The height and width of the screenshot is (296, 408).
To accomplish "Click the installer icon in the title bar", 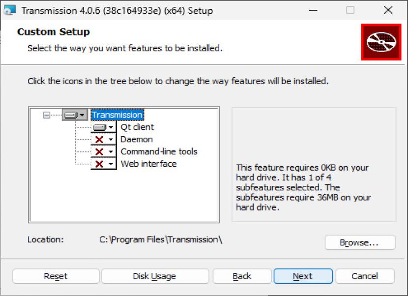I will (10, 10).
